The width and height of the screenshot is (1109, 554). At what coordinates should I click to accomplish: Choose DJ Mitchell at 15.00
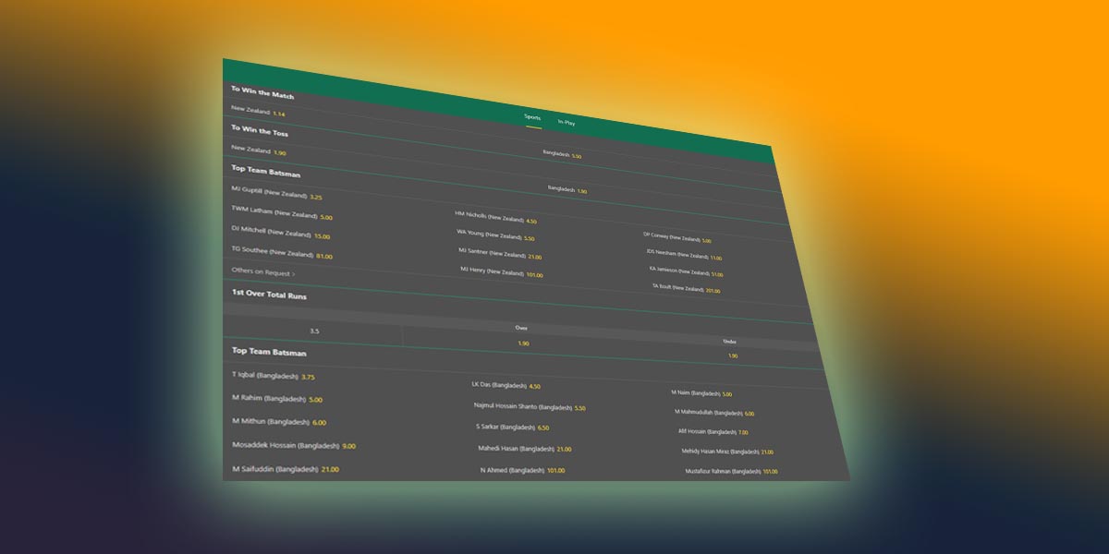click(x=280, y=233)
